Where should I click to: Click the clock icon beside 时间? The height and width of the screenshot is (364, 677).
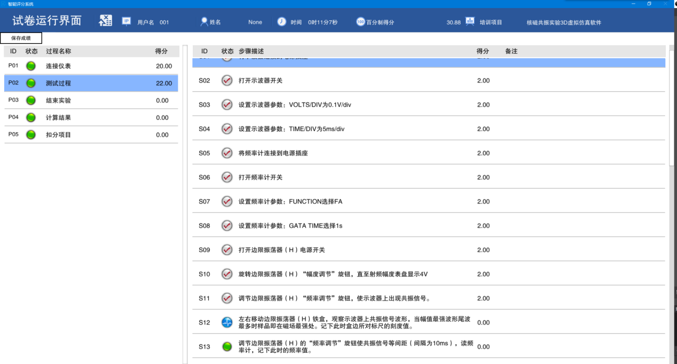[281, 22]
